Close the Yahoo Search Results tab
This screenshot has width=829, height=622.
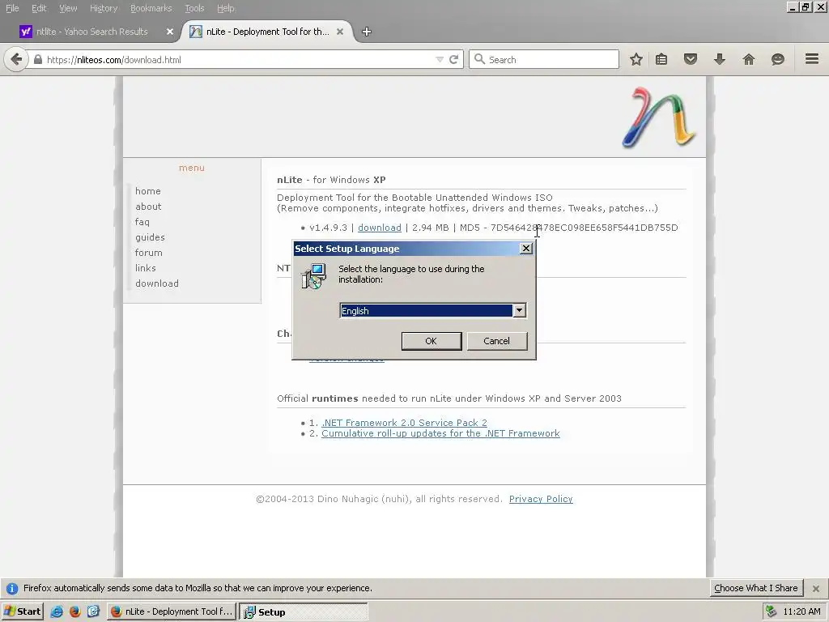click(170, 32)
